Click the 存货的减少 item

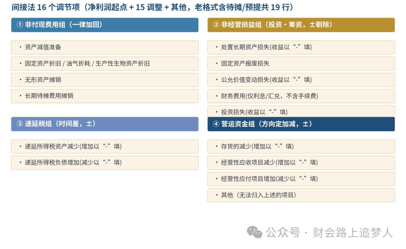[301, 146]
